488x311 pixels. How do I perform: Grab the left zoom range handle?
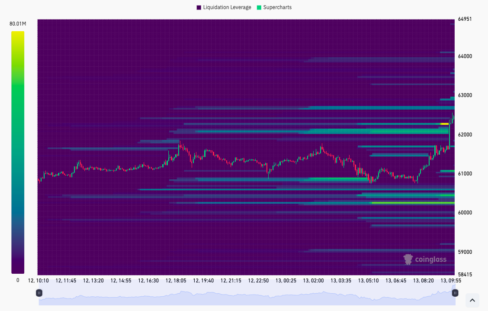pos(39,293)
